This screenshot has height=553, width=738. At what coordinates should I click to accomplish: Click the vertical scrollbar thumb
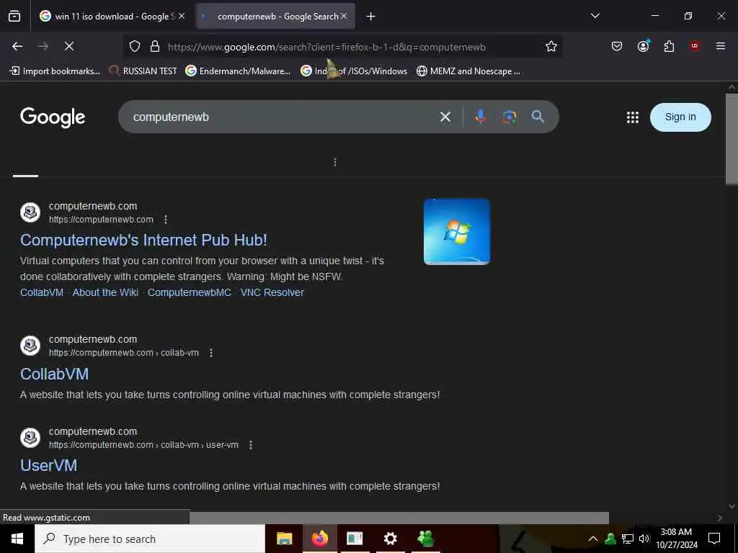(732, 139)
